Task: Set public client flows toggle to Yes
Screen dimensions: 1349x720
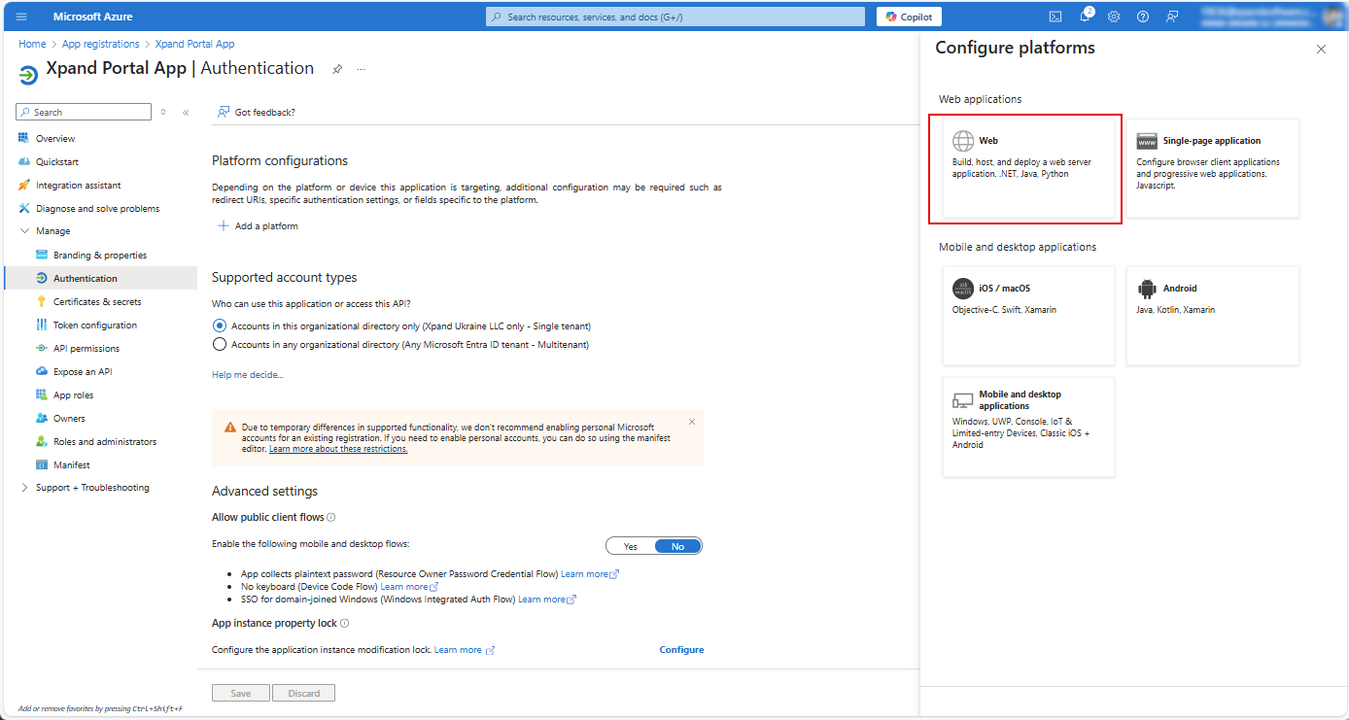Action: [x=631, y=546]
